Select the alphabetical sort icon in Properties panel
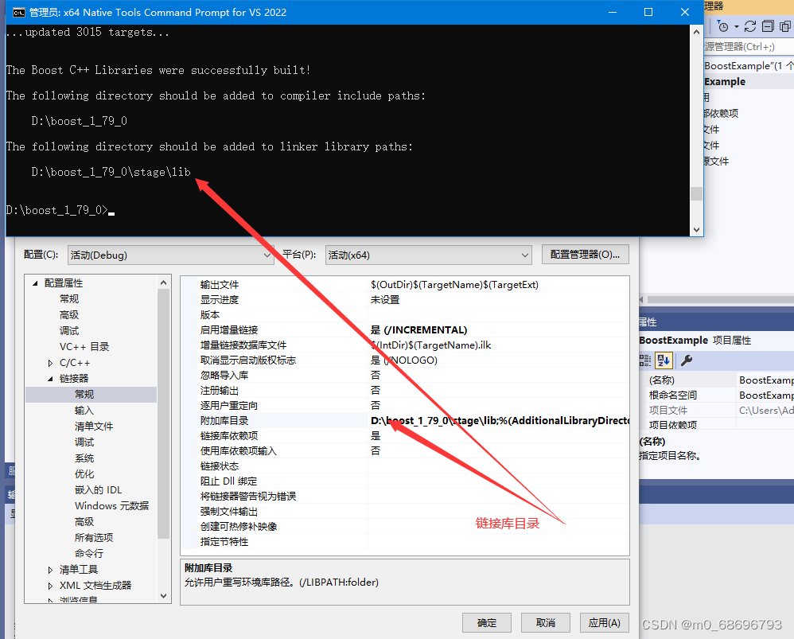This screenshot has height=639, width=794. [x=664, y=360]
